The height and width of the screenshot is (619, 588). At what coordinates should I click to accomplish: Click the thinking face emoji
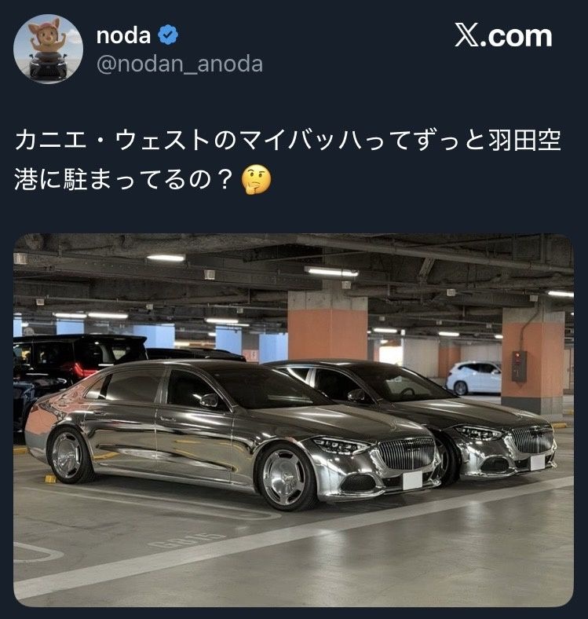[257, 180]
